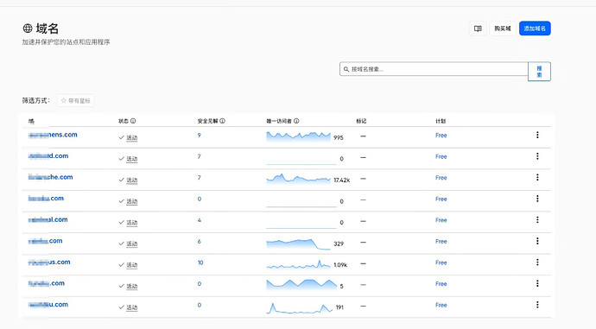Open the three-dot menu for us.com
596x329 pixels.
click(x=537, y=263)
